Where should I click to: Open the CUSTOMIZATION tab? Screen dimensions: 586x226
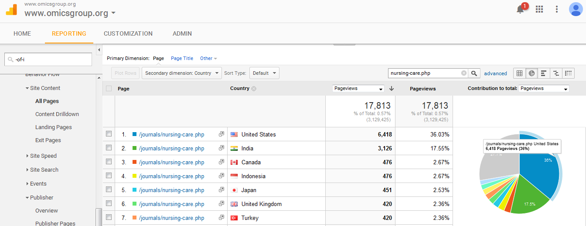128,33
